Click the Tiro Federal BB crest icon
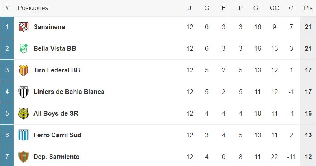 pos(24,70)
